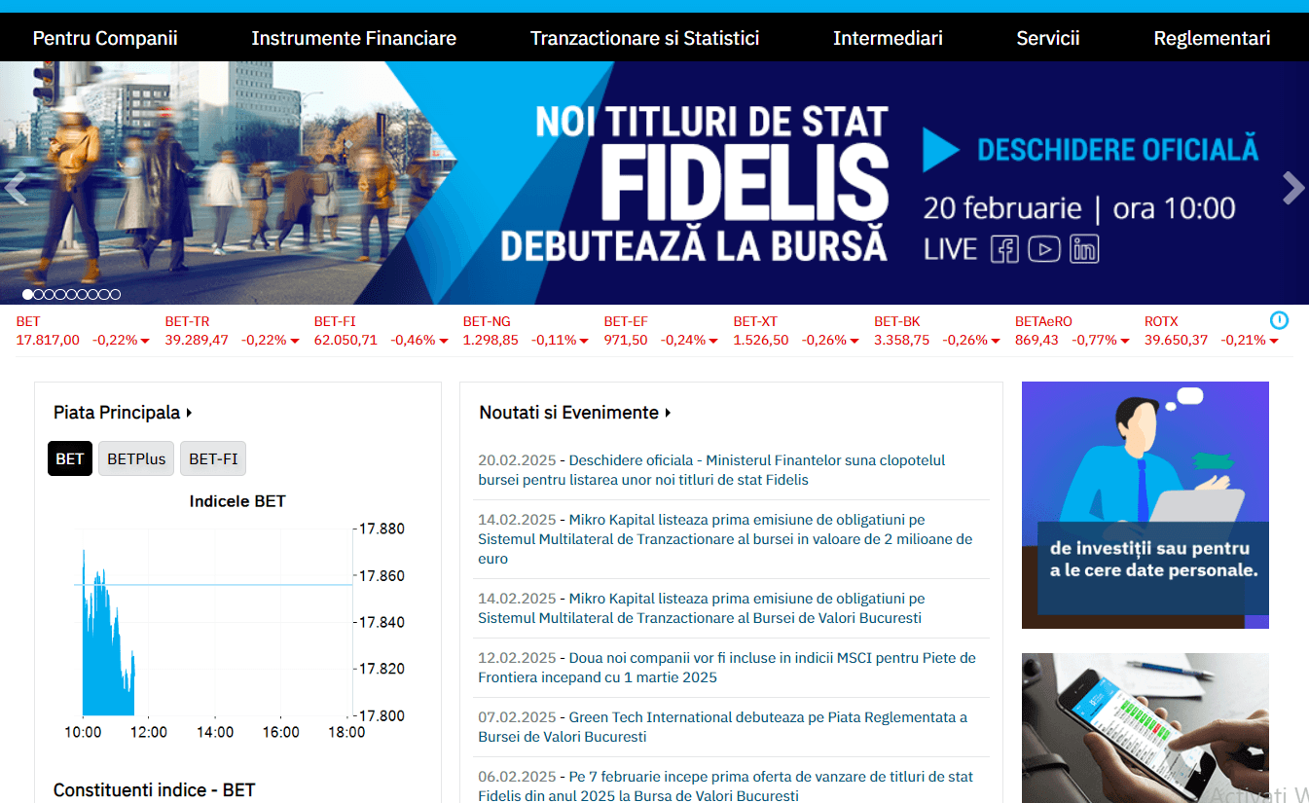Click the play triangle beside Deschidere Oficiala
This screenshot has height=803, width=1309.
(x=941, y=149)
